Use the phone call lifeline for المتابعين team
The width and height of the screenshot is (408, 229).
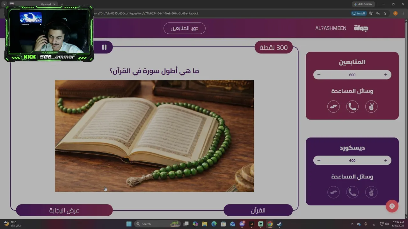352,107
